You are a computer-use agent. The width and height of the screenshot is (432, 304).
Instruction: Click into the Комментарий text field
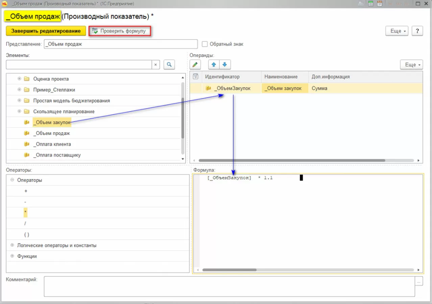coord(229,286)
